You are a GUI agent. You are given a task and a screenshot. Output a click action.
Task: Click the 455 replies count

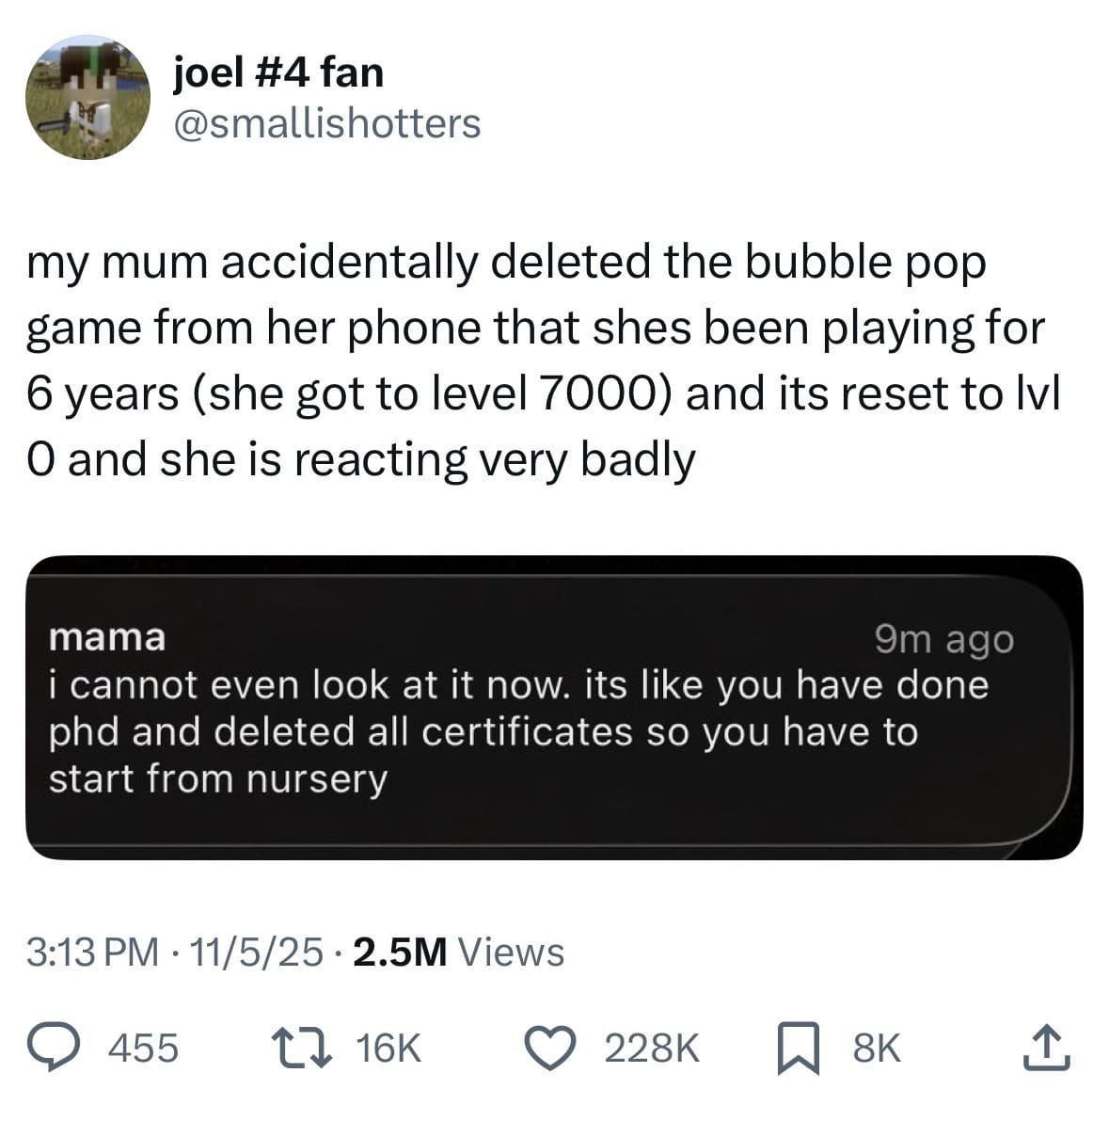tap(143, 1049)
